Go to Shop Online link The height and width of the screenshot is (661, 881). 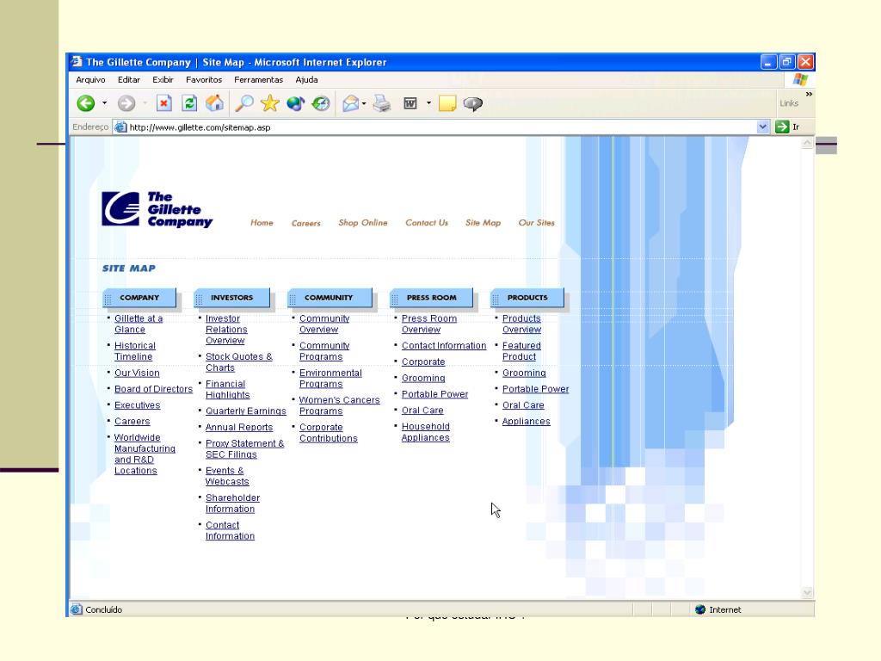(x=363, y=223)
